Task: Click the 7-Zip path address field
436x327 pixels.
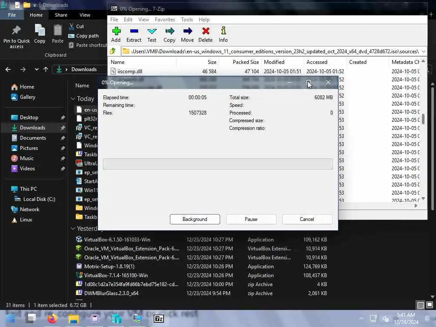Action: pyautogui.click(x=271, y=52)
